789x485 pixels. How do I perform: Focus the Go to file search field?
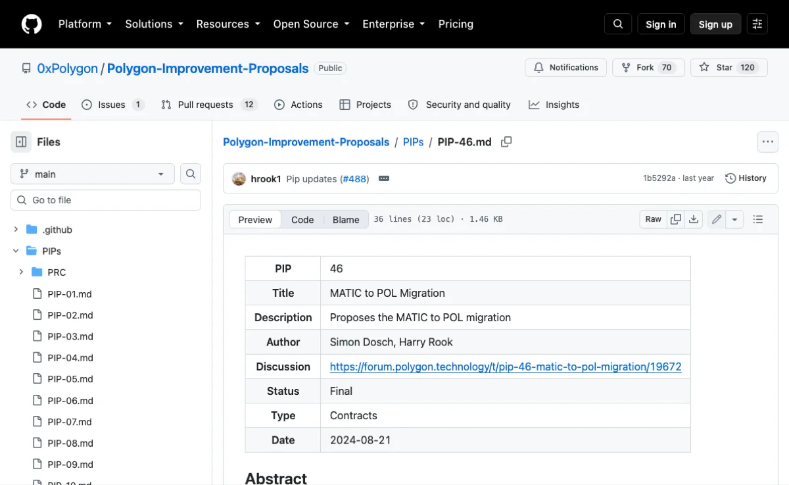[x=106, y=200]
